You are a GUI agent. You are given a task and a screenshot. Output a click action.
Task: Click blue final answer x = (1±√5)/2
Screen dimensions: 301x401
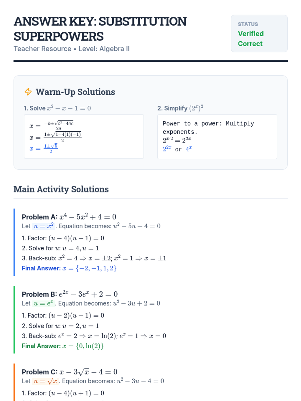pos(44,148)
